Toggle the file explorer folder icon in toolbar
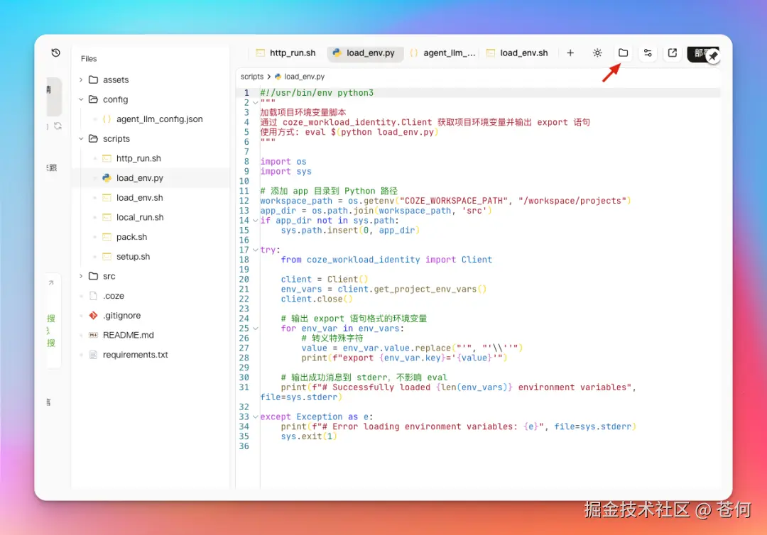 (x=624, y=53)
